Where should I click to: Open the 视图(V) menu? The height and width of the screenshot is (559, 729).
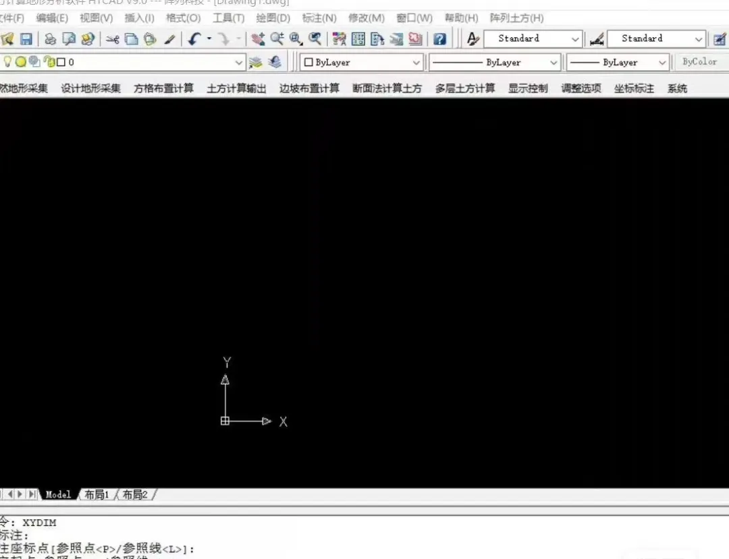pos(97,18)
